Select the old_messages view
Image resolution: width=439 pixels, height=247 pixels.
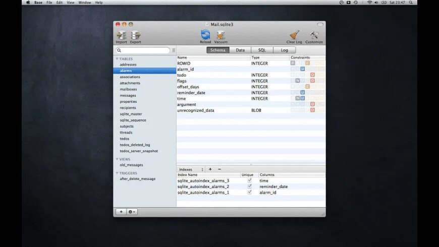(x=145, y=165)
